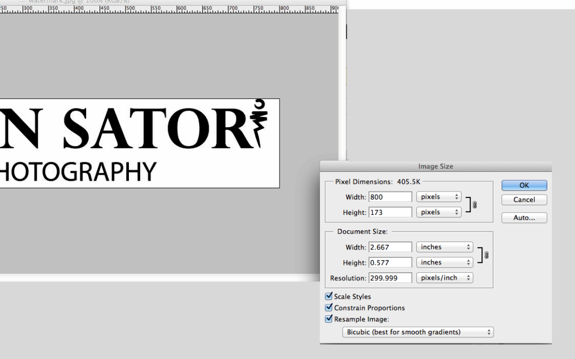The width and height of the screenshot is (575, 359).
Task: Toggle the Constrain Proportions checkbox
Action: point(329,307)
